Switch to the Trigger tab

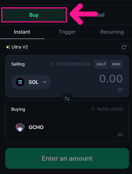[67, 32]
